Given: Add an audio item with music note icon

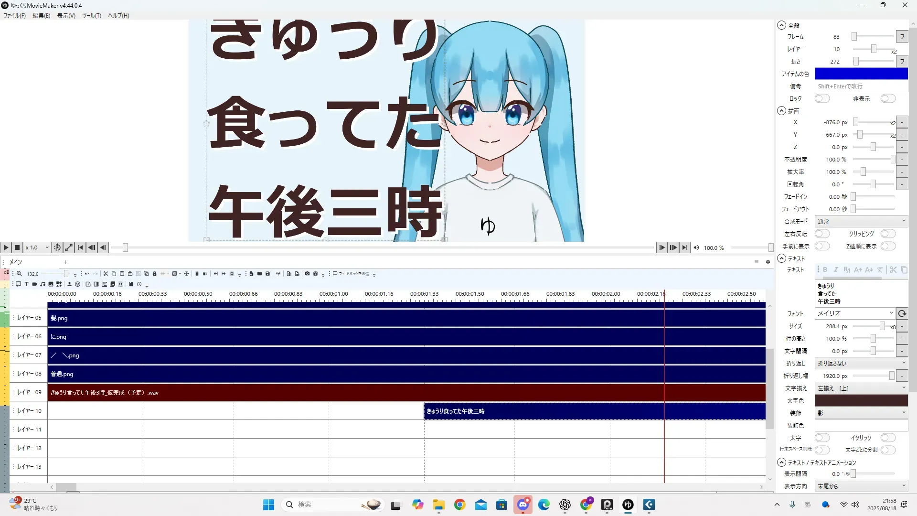Looking at the screenshot, I should pos(43,284).
